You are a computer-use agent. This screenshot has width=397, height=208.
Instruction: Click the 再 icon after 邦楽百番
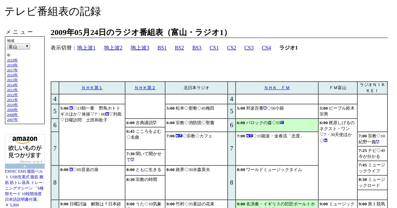point(265,108)
